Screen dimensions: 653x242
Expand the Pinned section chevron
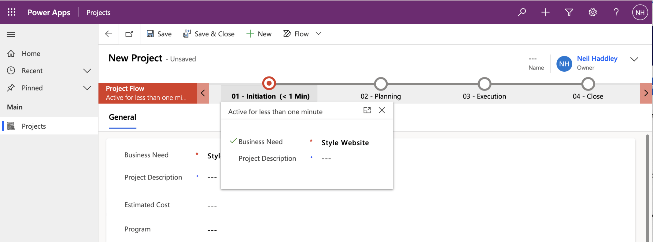pos(87,88)
